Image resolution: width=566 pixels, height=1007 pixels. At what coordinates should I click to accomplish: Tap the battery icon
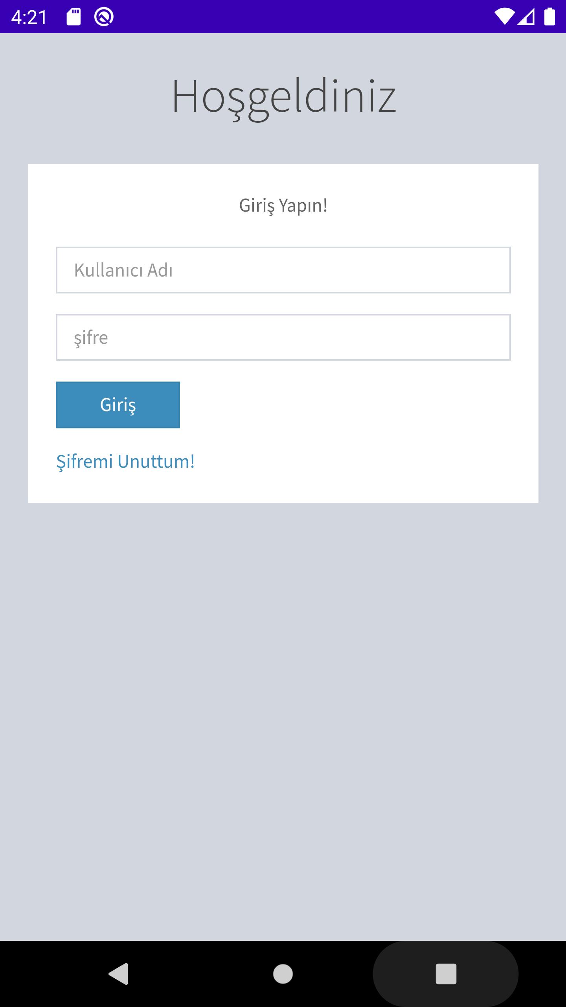pos(549,17)
